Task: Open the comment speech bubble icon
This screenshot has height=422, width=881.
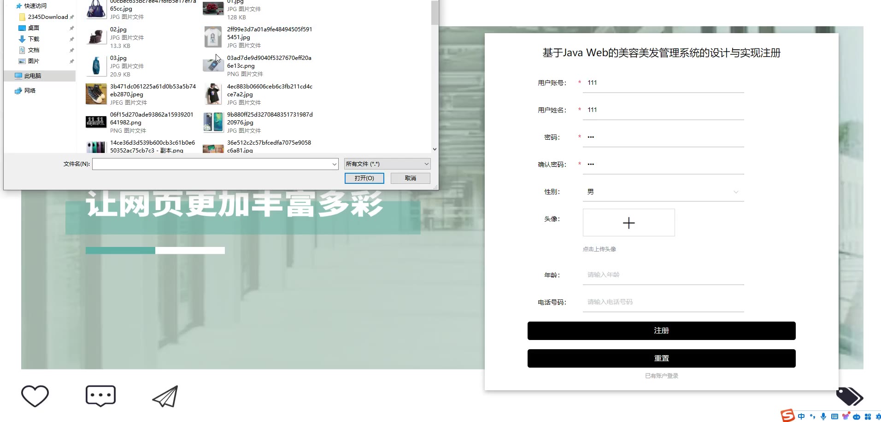Action: click(x=100, y=396)
